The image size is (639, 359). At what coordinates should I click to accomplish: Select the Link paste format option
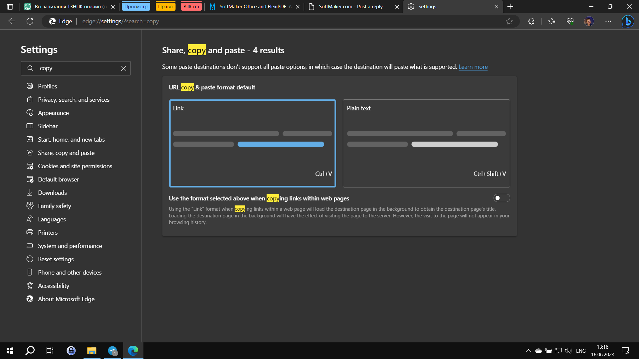[252, 143]
